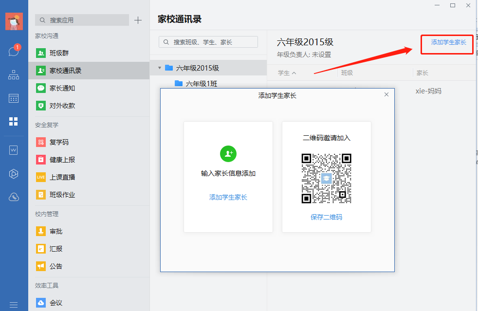Open 复学码 app
This screenshot has width=478, height=311.
click(89, 142)
